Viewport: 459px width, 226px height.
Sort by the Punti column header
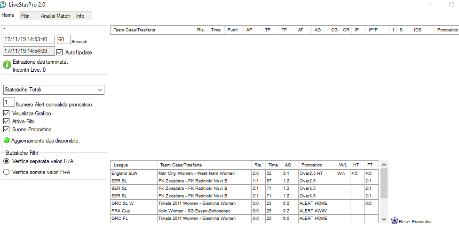click(x=232, y=30)
